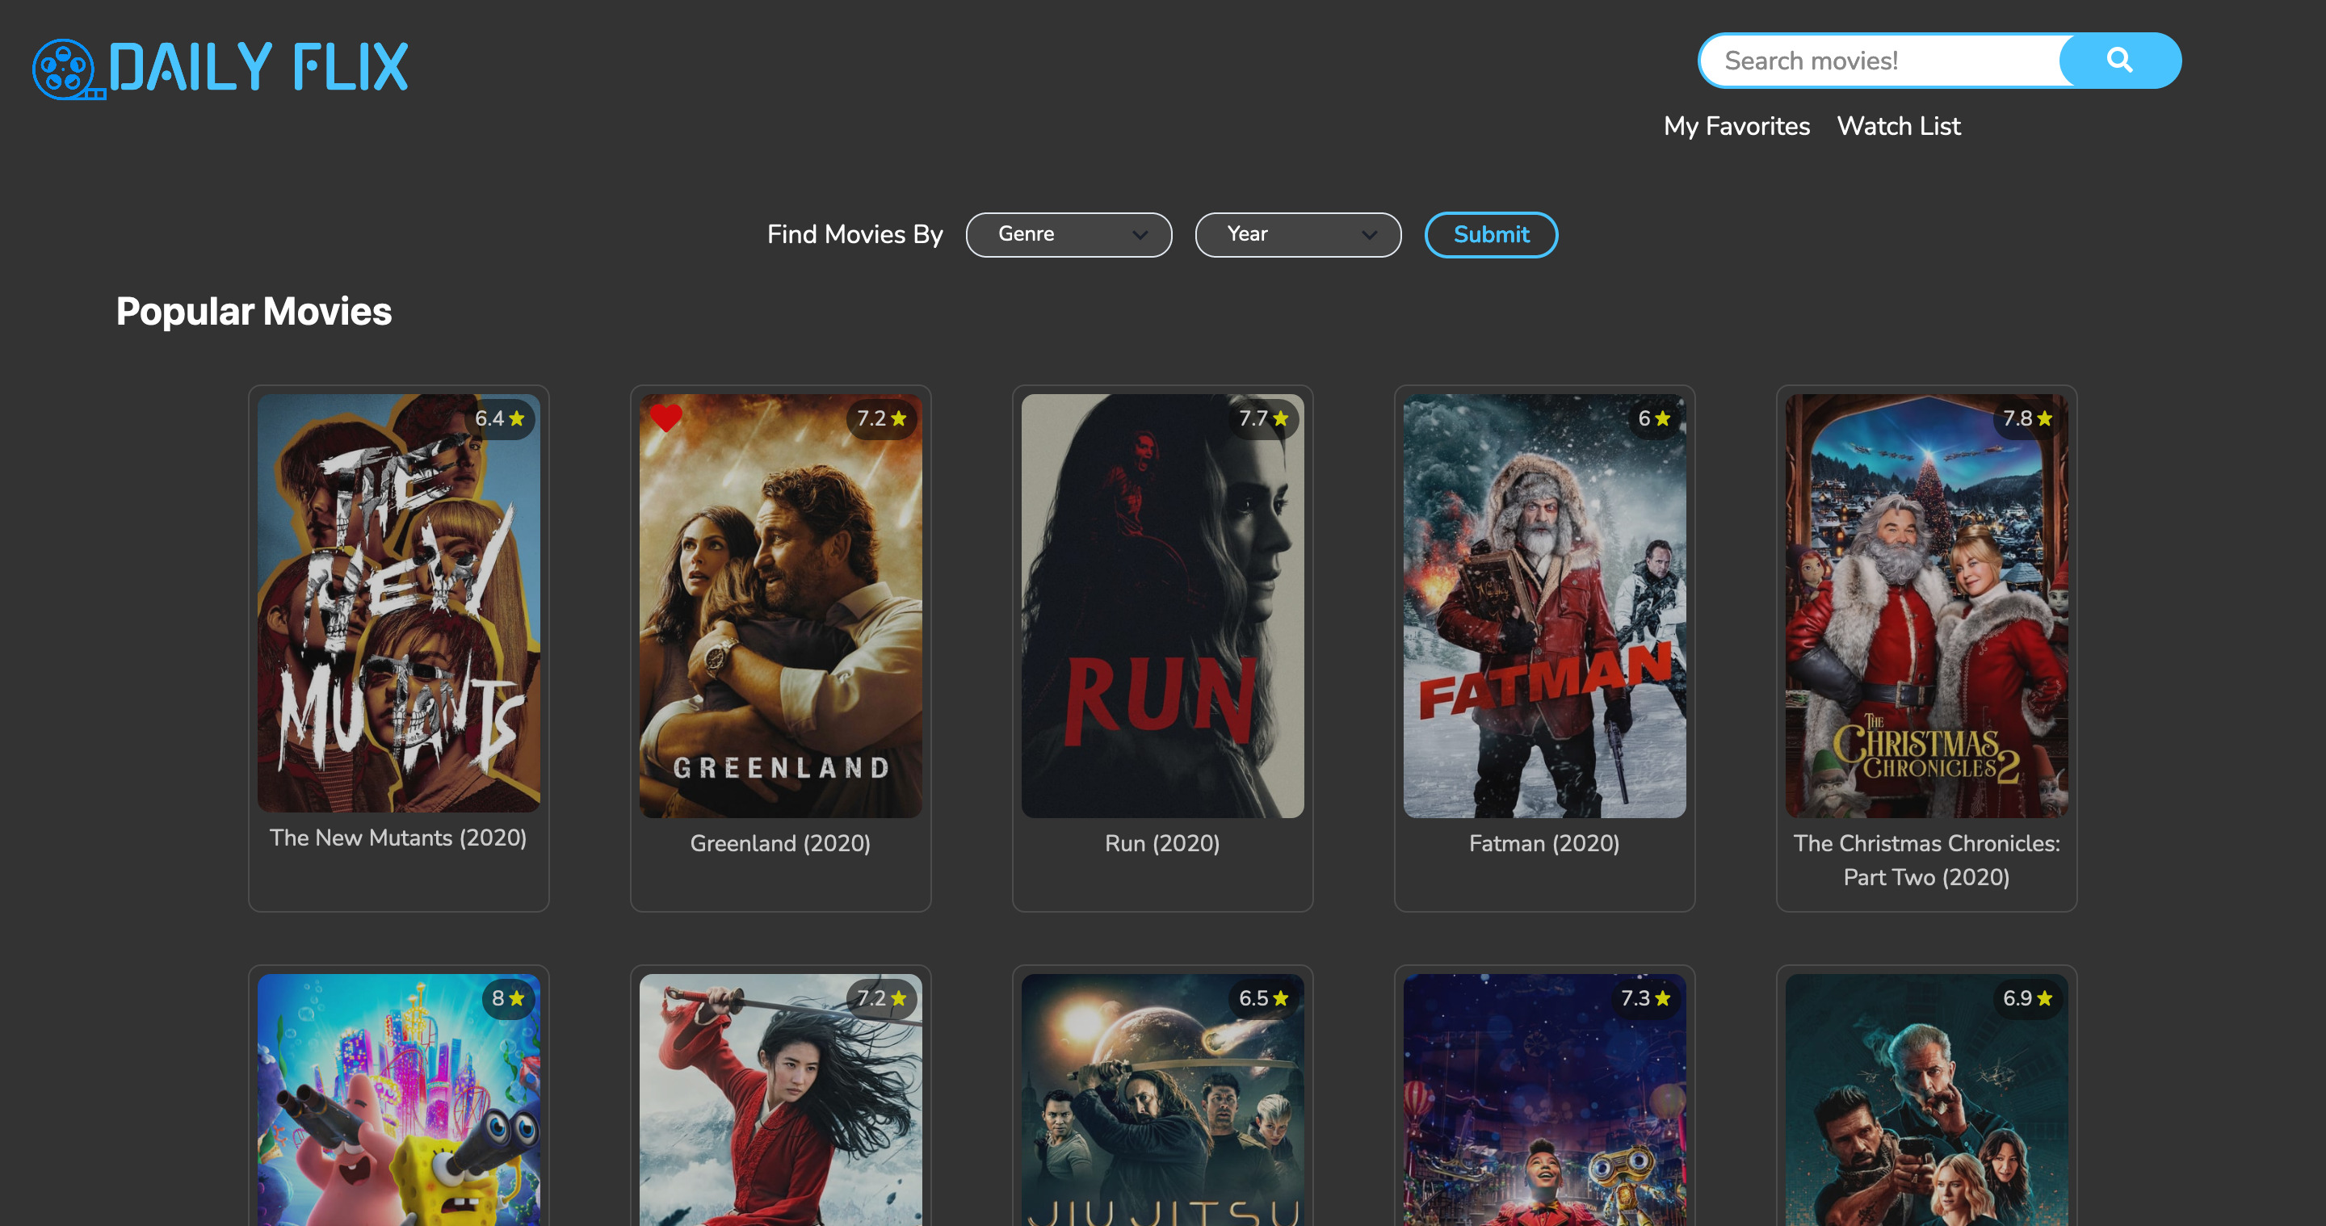Click the 6.4 star rating on New Mutants

(499, 419)
